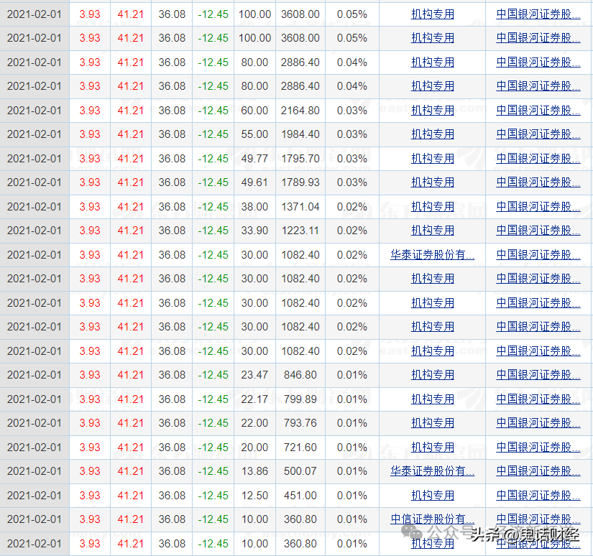Screen dimensions: 593x556
Task: Select the 1984.40 amount cell
Action: point(300,134)
